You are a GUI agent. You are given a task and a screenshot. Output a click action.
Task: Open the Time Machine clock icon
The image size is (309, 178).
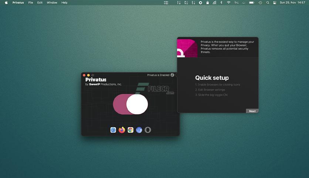[x=260, y=3]
